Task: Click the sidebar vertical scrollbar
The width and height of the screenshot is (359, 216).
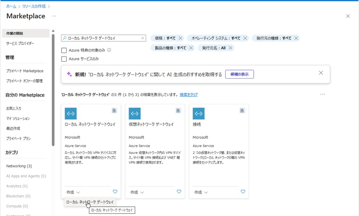Action: pyautogui.click(x=53, y=90)
